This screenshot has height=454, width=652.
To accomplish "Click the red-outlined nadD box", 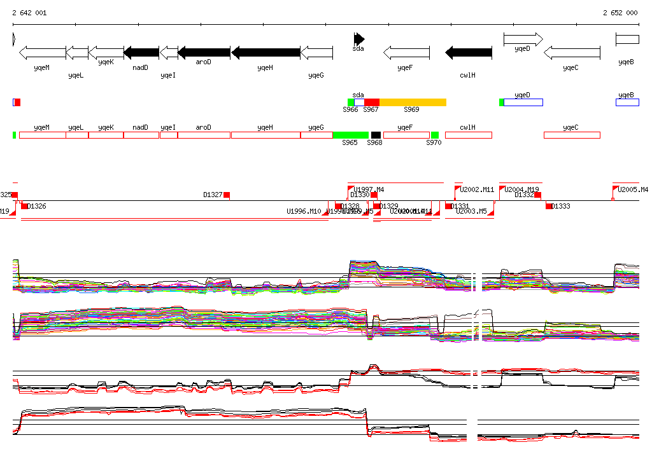I will click(x=141, y=135).
